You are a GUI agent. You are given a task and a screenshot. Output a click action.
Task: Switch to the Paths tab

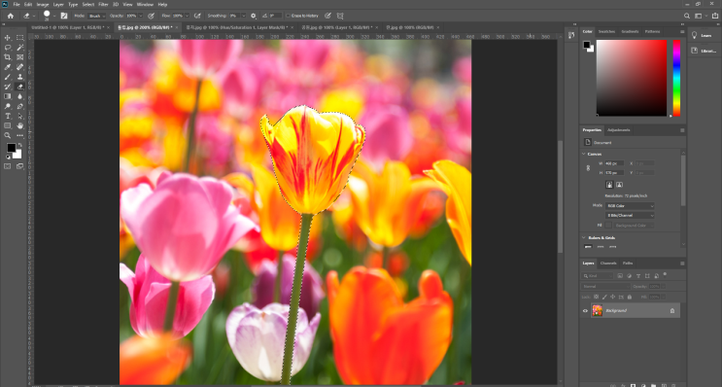628,264
